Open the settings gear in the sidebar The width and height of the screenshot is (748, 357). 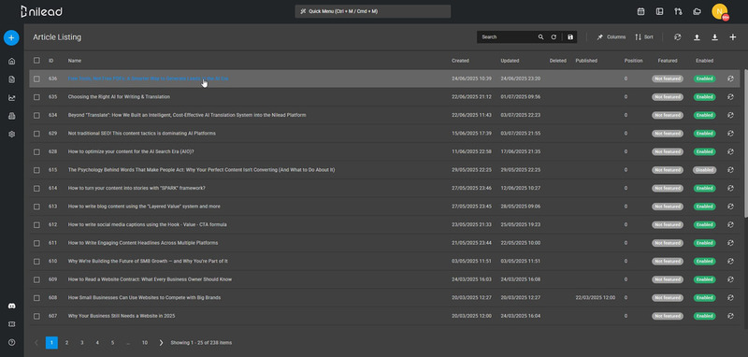pos(12,135)
